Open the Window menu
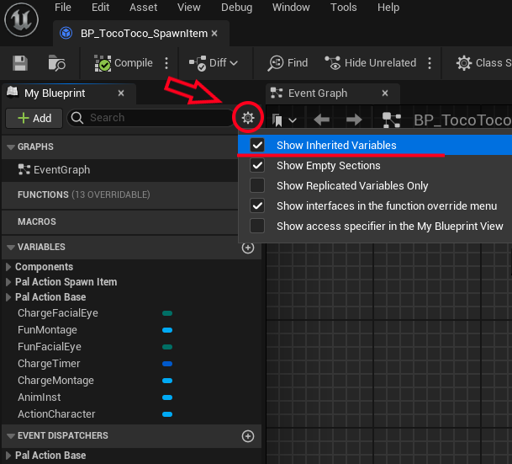Image resolution: width=512 pixels, height=464 pixels. point(291,8)
